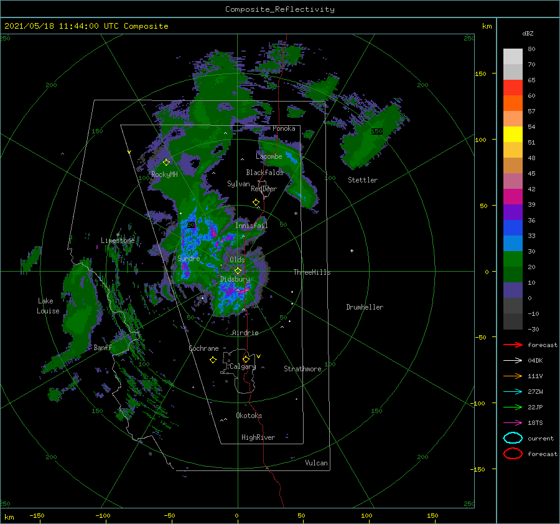Click the Drumheller city label

pyautogui.click(x=365, y=307)
